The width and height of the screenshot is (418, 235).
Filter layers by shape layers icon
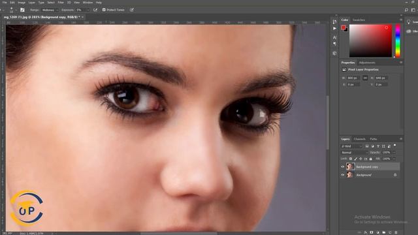pos(383,146)
